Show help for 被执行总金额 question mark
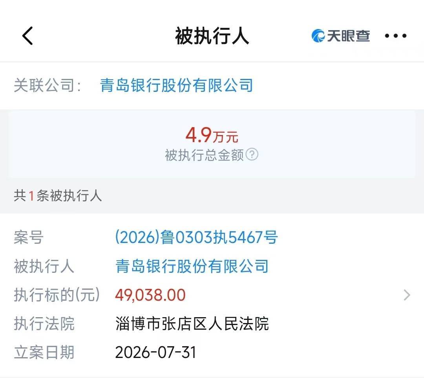Image resolution: width=424 pixels, height=378 pixels. pos(252,154)
